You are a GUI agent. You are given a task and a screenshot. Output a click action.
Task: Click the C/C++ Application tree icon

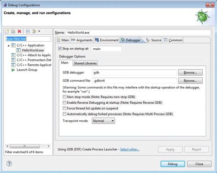point(13,45)
